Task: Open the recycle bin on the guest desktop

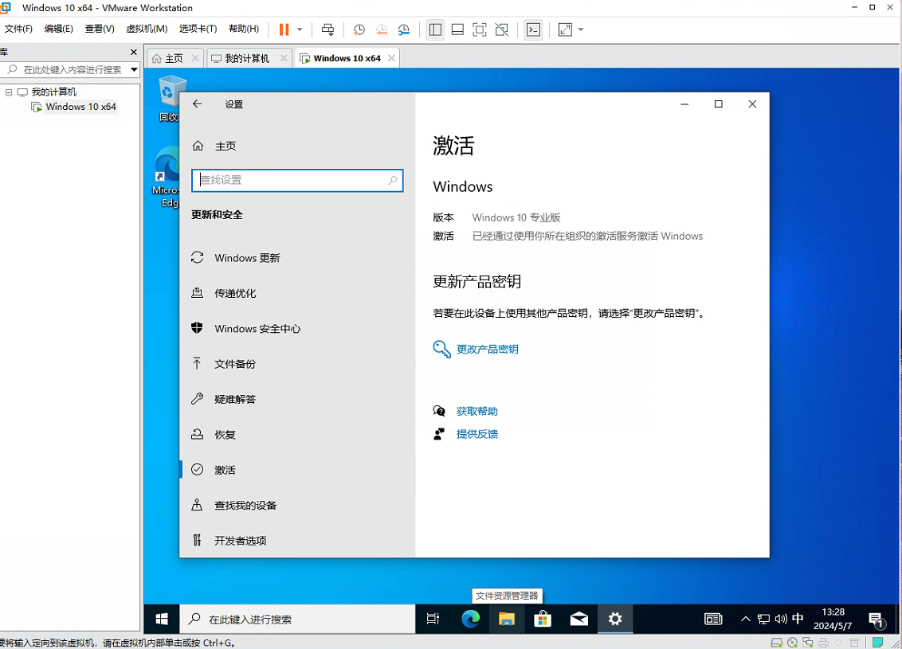Action: coord(169,99)
